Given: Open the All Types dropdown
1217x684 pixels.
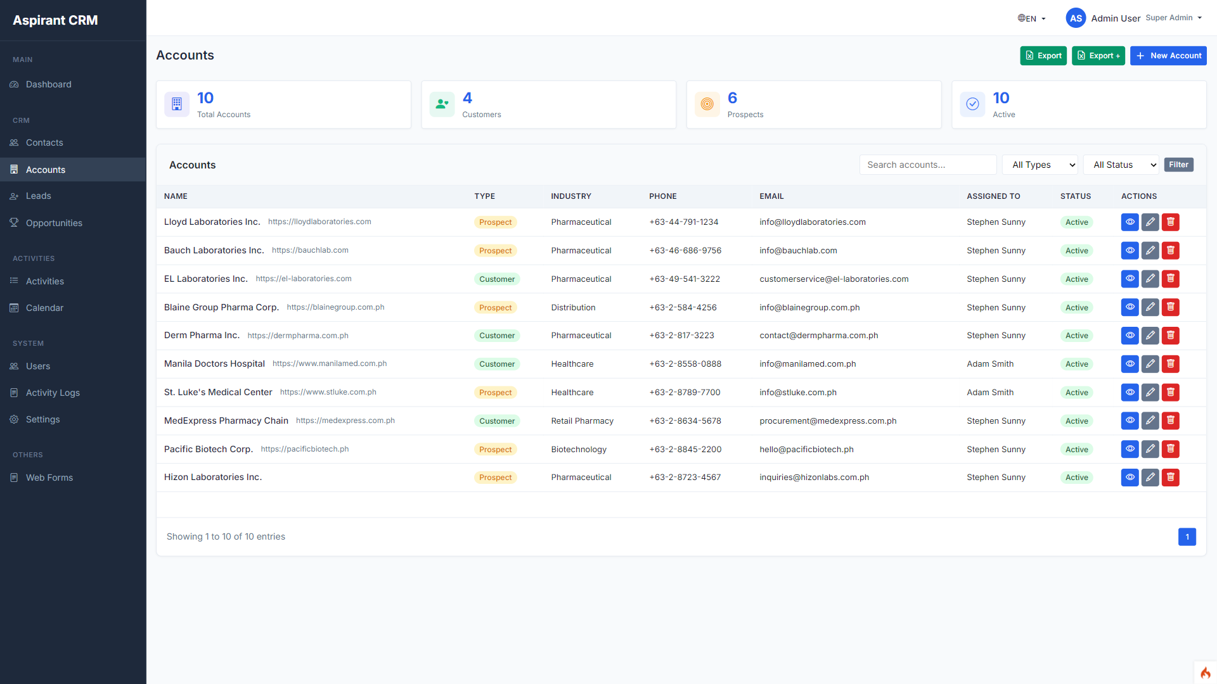Looking at the screenshot, I should [1039, 165].
